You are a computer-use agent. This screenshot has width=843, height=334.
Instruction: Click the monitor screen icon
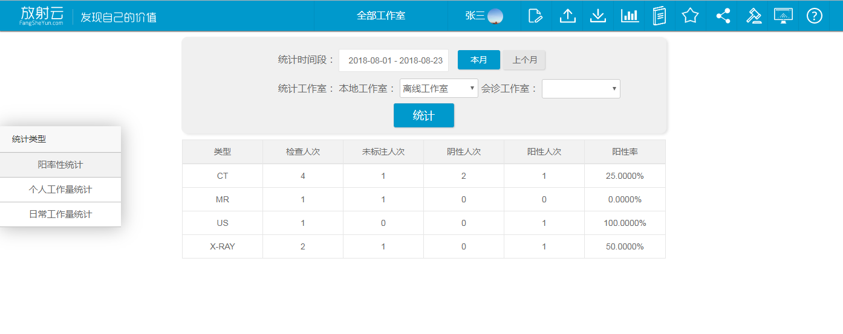[783, 16]
